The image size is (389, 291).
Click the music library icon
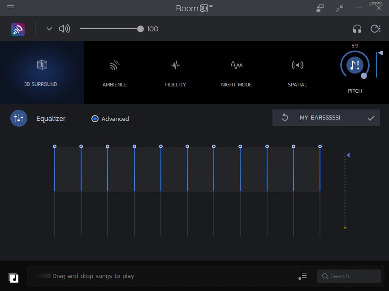pos(13,278)
